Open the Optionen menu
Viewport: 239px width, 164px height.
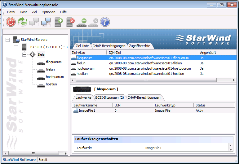48,12
